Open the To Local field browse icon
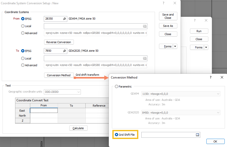This screenshot has height=147, width=227. coord(145,58)
